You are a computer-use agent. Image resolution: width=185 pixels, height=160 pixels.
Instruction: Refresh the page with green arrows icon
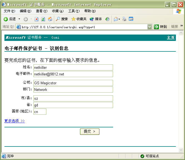pyautogui.click(x=43, y=19)
